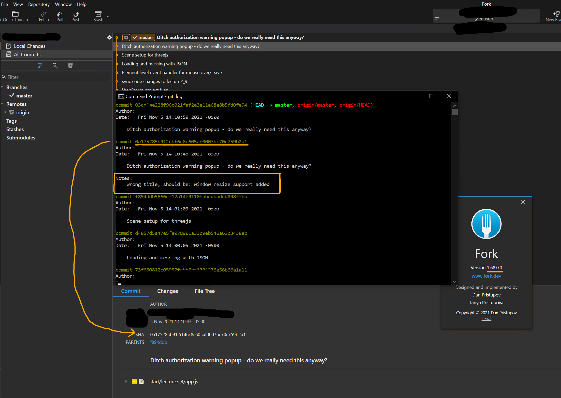Click the origin remote box icon
The width and height of the screenshot is (561, 398).
[12, 112]
